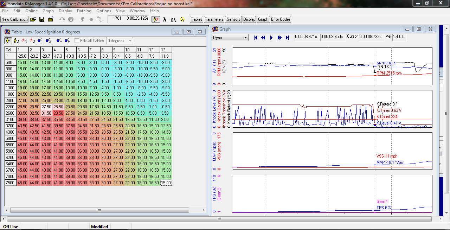Click the New Calibration button
The width and height of the screenshot is (450, 230).
pyautogui.click(x=14, y=19)
